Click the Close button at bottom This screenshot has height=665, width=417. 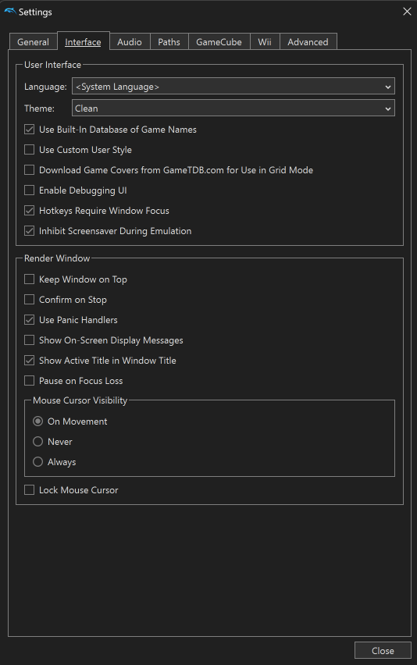(x=383, y=651)
